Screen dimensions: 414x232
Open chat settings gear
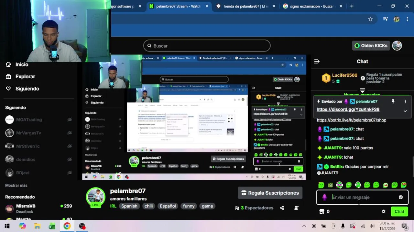[384, 212]
